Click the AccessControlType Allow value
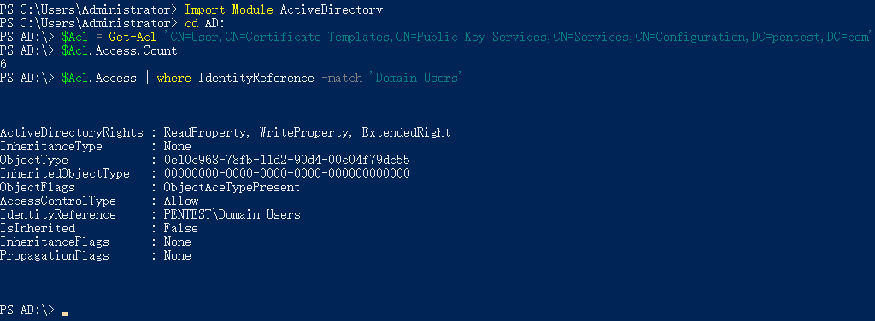Image resolution: width=875 pixels, height=321 pixels. (x=181, y=201)
